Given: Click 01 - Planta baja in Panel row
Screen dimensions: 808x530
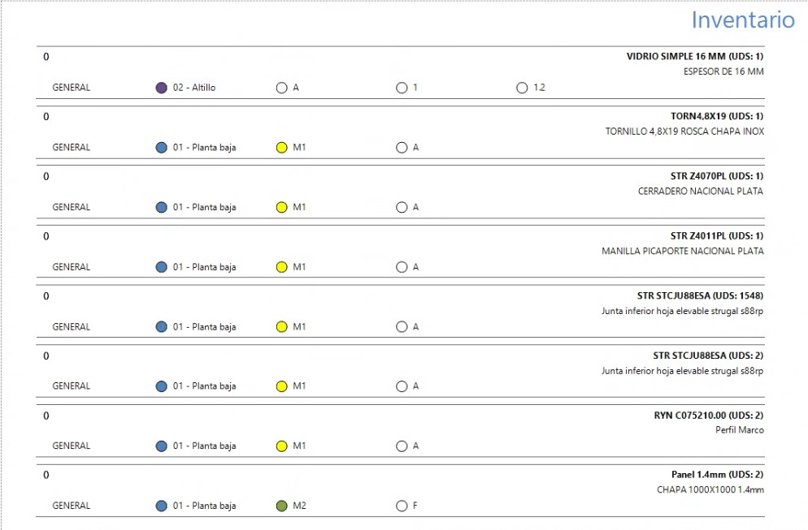Looking at the screenshot, I should 204,506.
